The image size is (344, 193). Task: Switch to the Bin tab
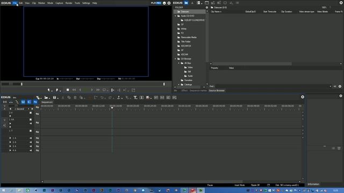tap(176, 91)
